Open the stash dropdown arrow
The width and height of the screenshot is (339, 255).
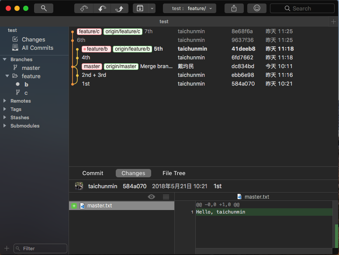pos(152,8)
